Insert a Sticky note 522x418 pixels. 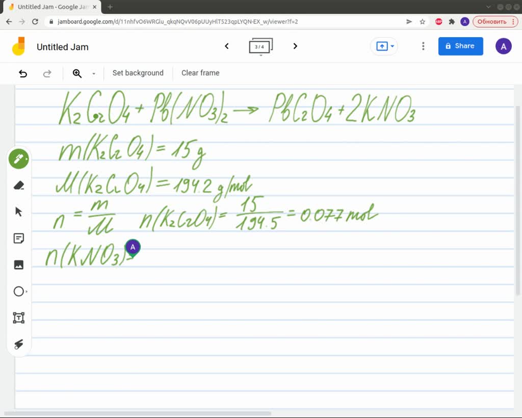pyautogui.click(x=18, y=238)
